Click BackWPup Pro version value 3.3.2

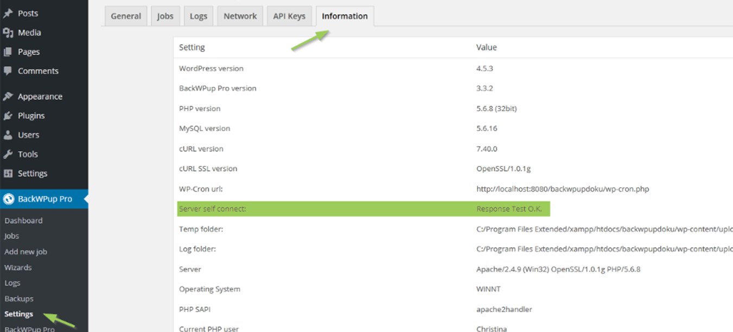tap(485, 88)
